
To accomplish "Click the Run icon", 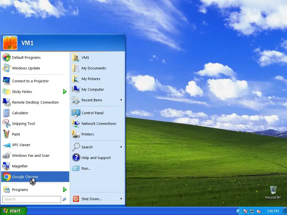I will [x=76, y=168].
